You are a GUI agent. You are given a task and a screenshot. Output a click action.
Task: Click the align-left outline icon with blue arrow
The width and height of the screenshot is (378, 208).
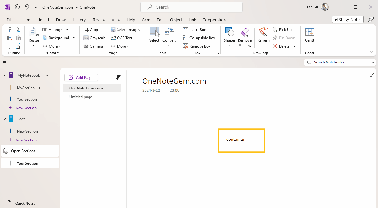click(10, 30)
